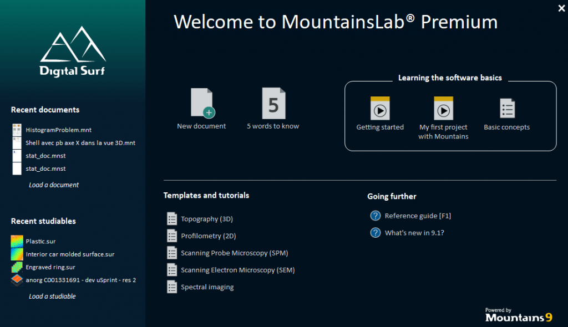Click the Load a document link

54,185
